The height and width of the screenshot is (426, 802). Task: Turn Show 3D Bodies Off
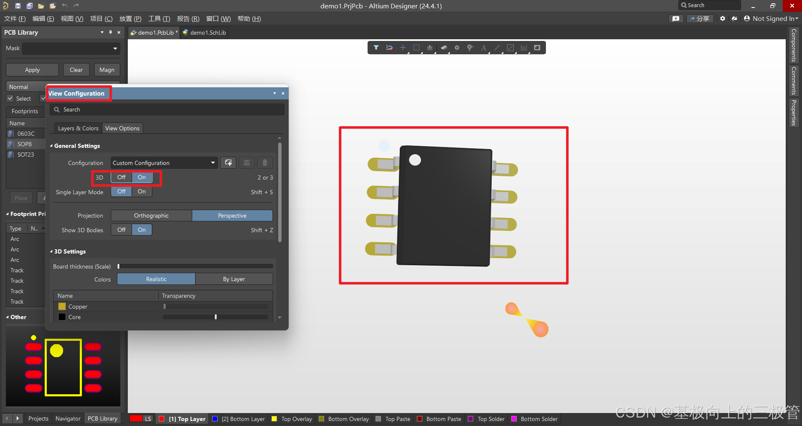coord(122,230)
